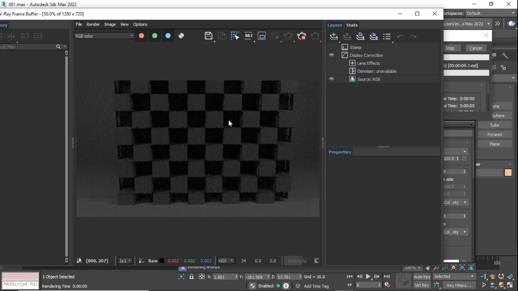Switch to the Layers tab

(335, 25)
